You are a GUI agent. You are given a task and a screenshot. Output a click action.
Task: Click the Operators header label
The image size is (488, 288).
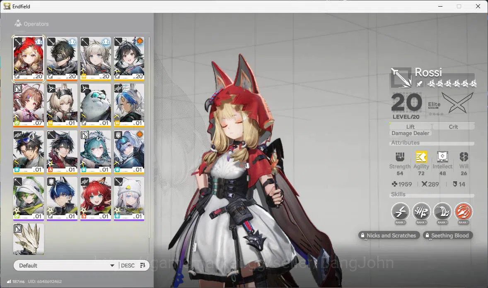click(36, 24)
